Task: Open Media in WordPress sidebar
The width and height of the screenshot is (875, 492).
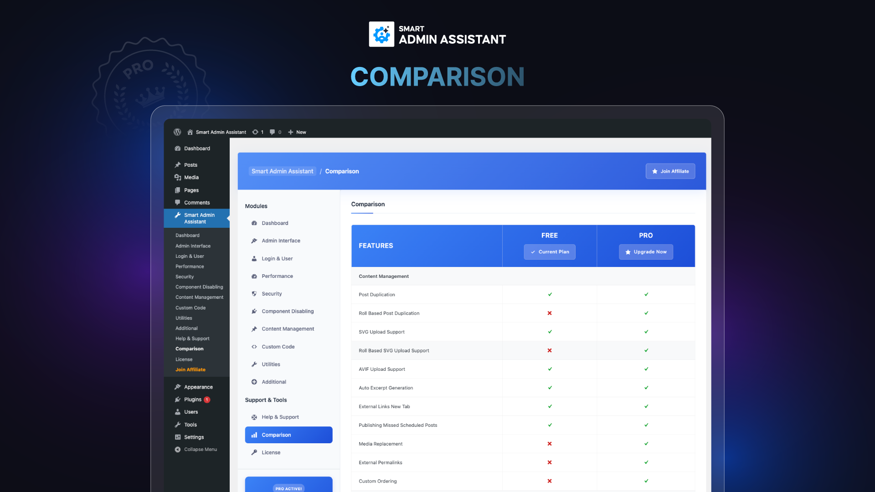Action: [191, 178]
